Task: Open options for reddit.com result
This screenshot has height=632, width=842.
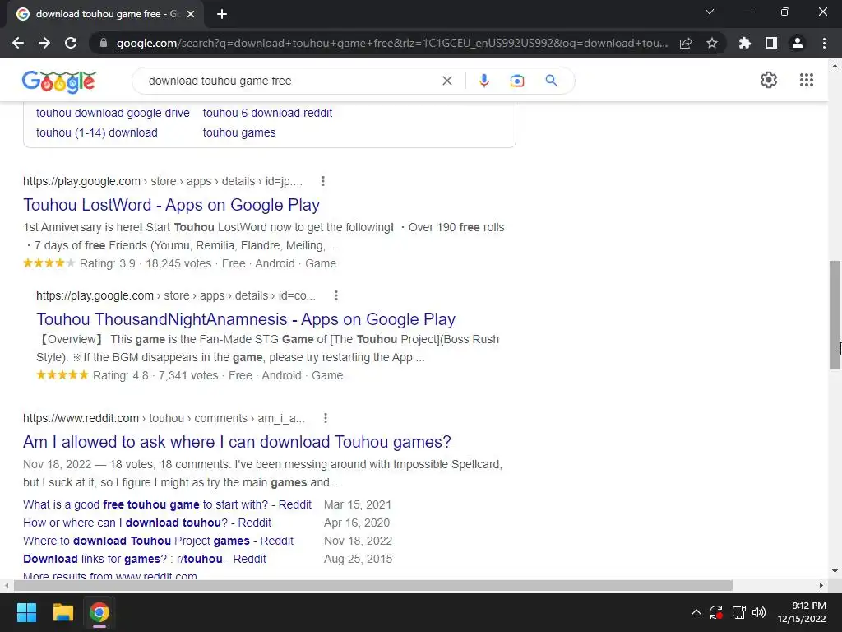Action: click(x=326, y=418)
